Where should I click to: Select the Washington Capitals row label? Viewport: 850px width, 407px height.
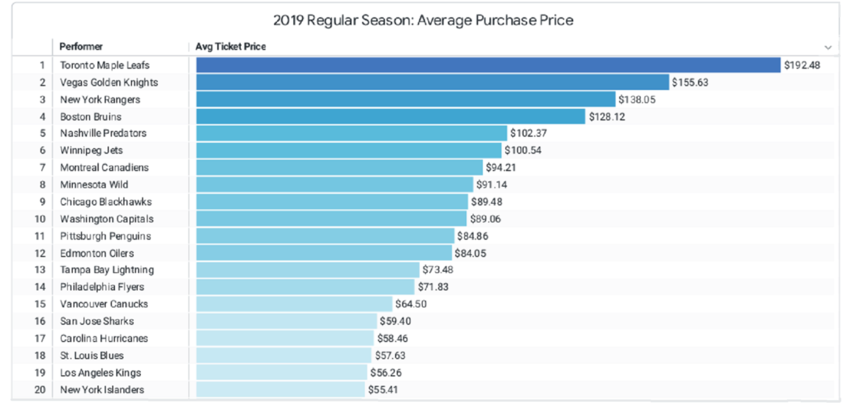[106, 219]
